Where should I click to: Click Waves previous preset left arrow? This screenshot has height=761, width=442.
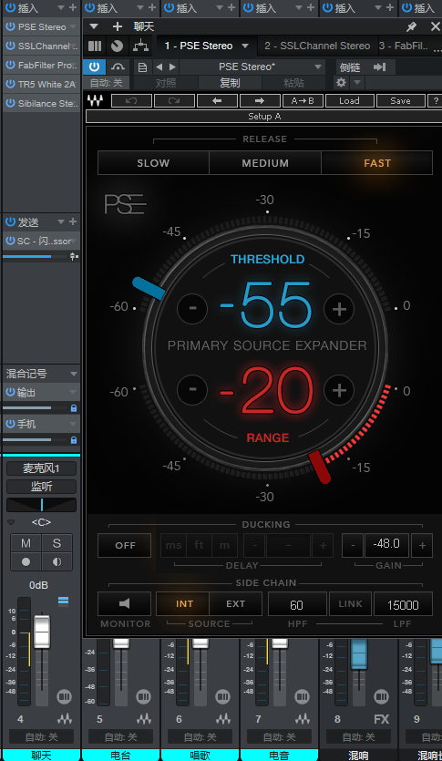click(217, 101)
